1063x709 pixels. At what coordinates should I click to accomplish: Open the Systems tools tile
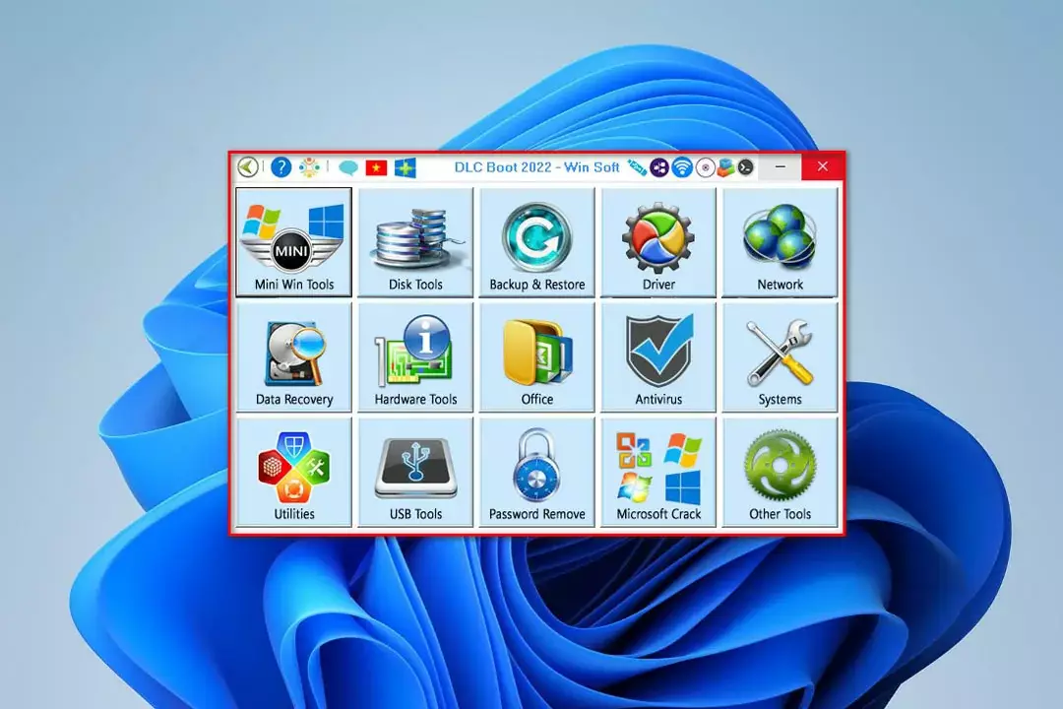coord(780,357)
